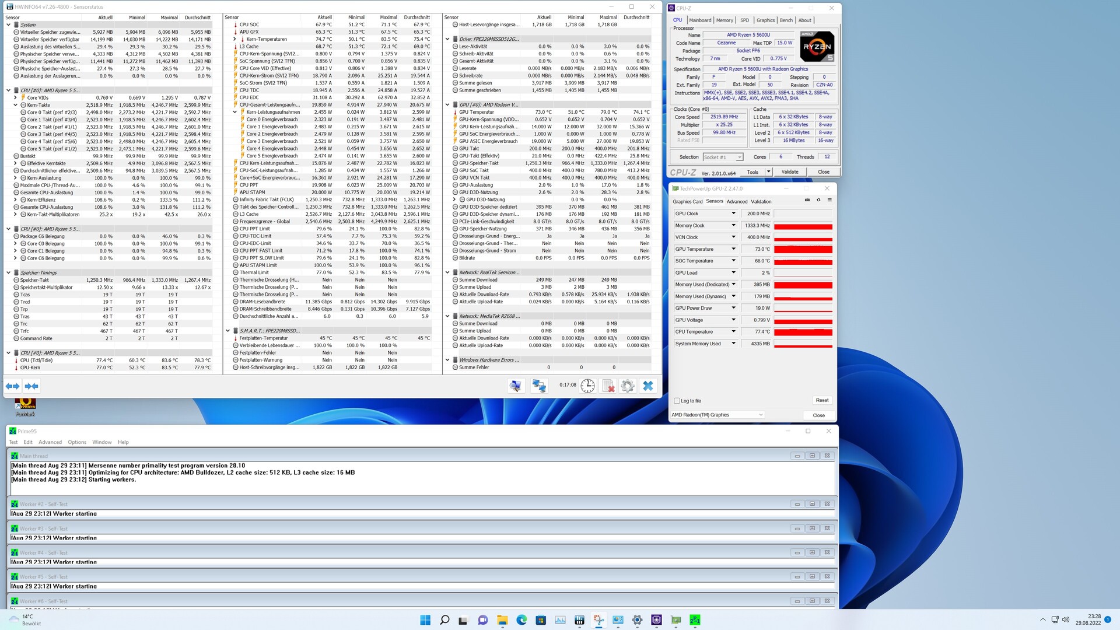This screenshot has height=630, width=1120.
Task: Switch to the CPU-Z Memory tab
Action: [724, 20]
